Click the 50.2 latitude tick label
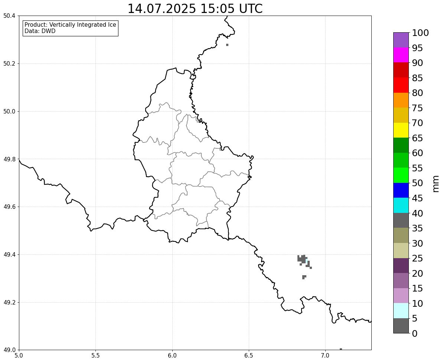The image size is (443, 362). [x=9, y=63]
